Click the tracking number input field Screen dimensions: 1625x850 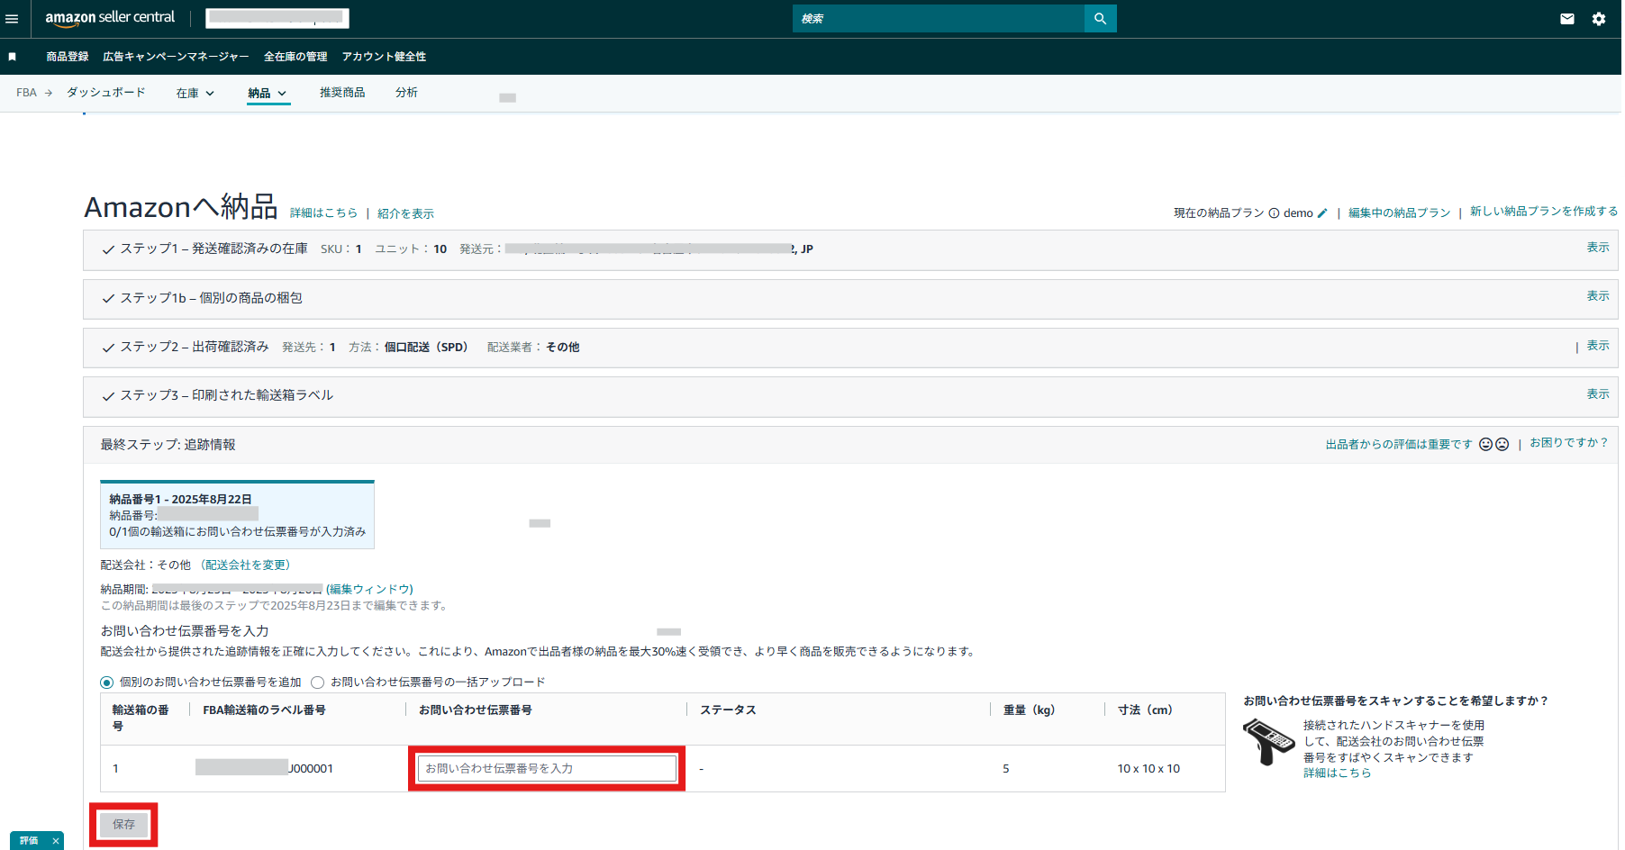click(547, 768)
